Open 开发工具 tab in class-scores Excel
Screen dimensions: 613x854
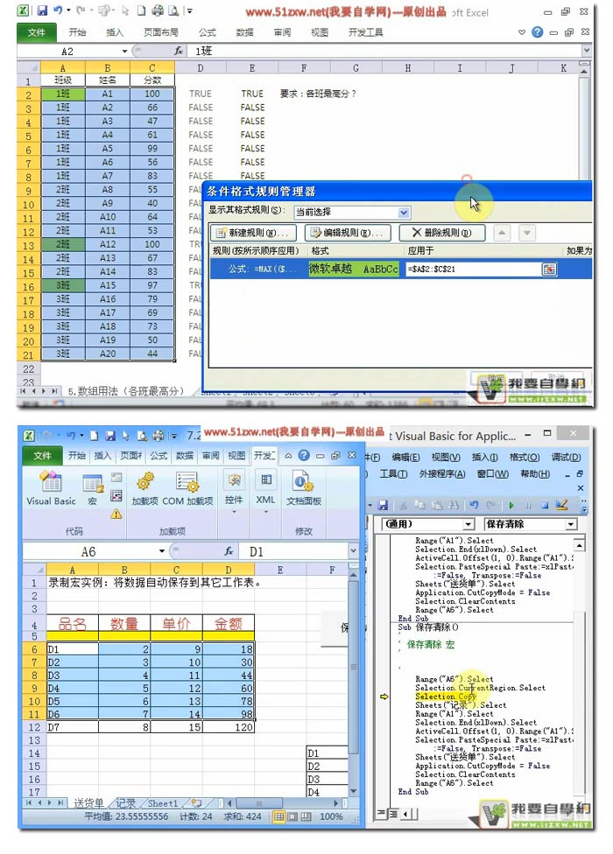click(366, 32)
